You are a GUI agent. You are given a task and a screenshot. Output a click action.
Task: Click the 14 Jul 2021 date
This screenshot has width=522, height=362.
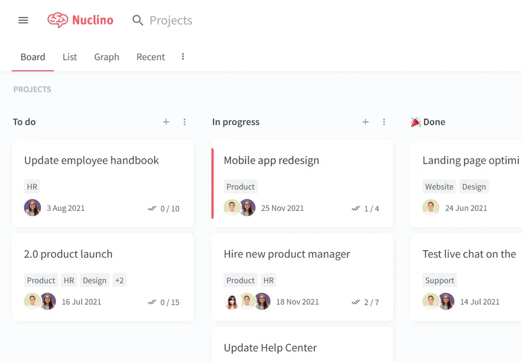point(480,302)
